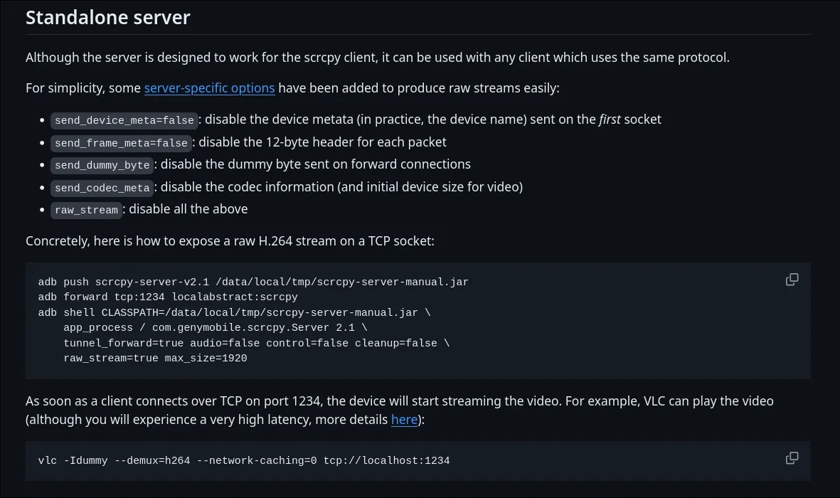The width and height of the screenshot is (840, 498).
Task: Follow the here link about VLC latency
Action: (404, 419)
